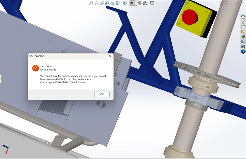
Task: Close the SOLIDWORKS error dialog
Action: pos(110,56)
